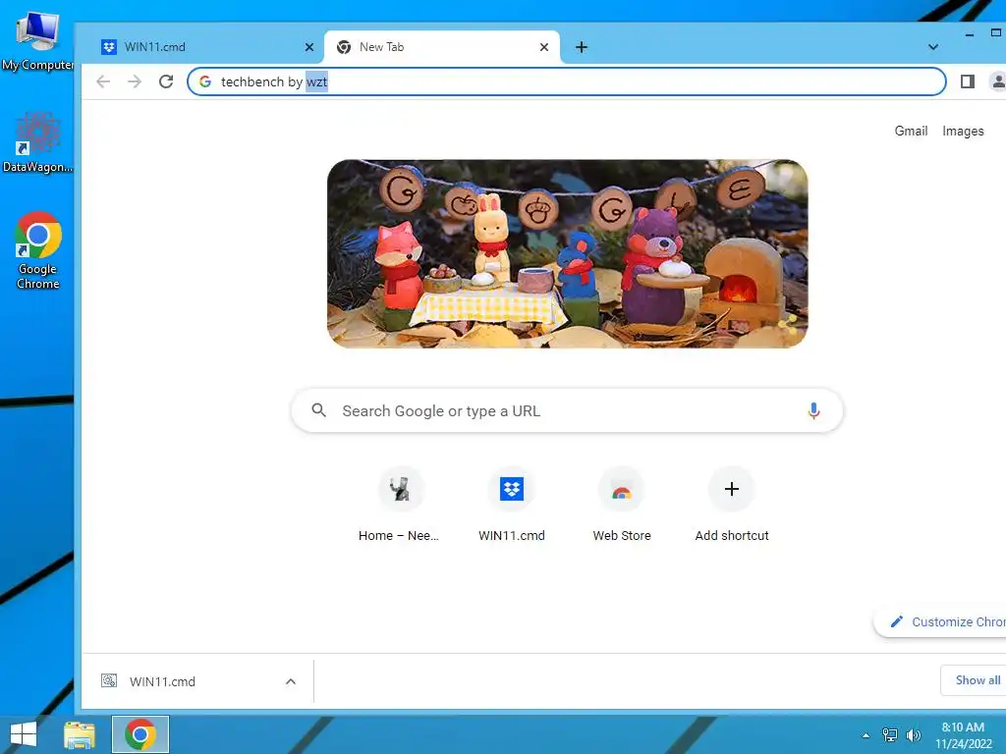
Task: Open the Images link
Action: (963, 131)
